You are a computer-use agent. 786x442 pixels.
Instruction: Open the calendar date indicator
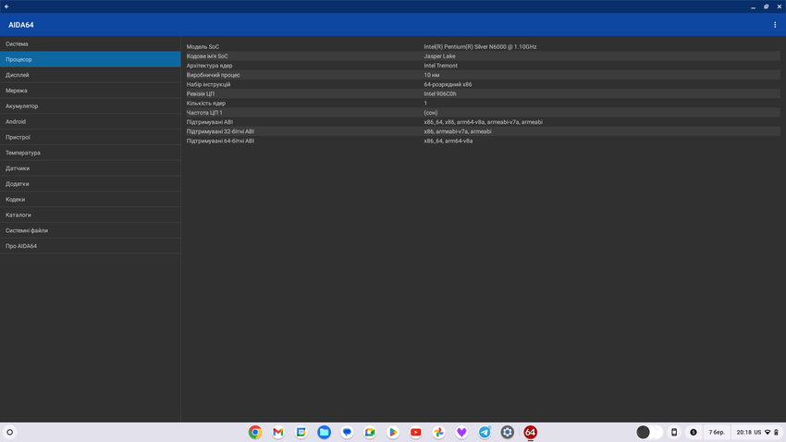pyautogui.click(x=717, y=432)
